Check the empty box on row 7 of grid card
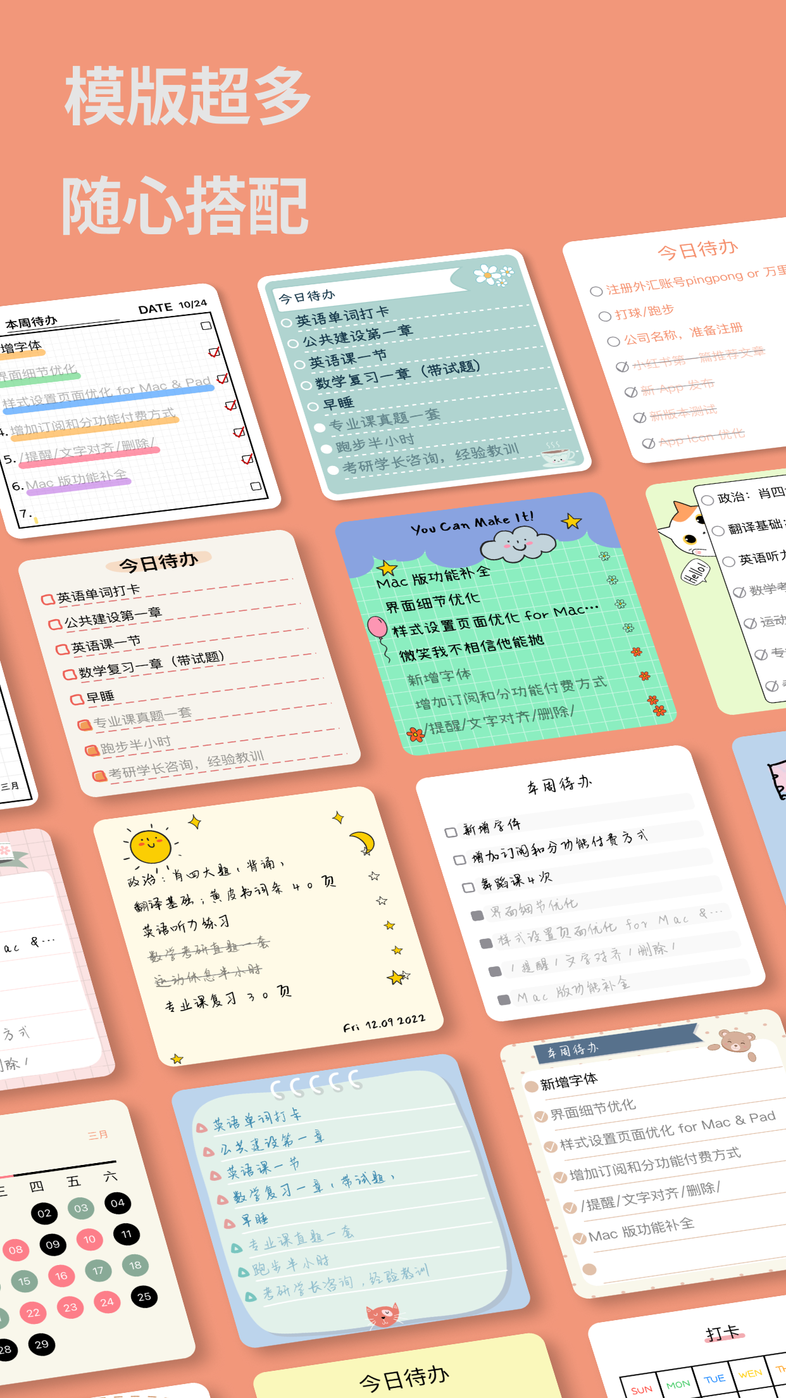 click(256, 486)
